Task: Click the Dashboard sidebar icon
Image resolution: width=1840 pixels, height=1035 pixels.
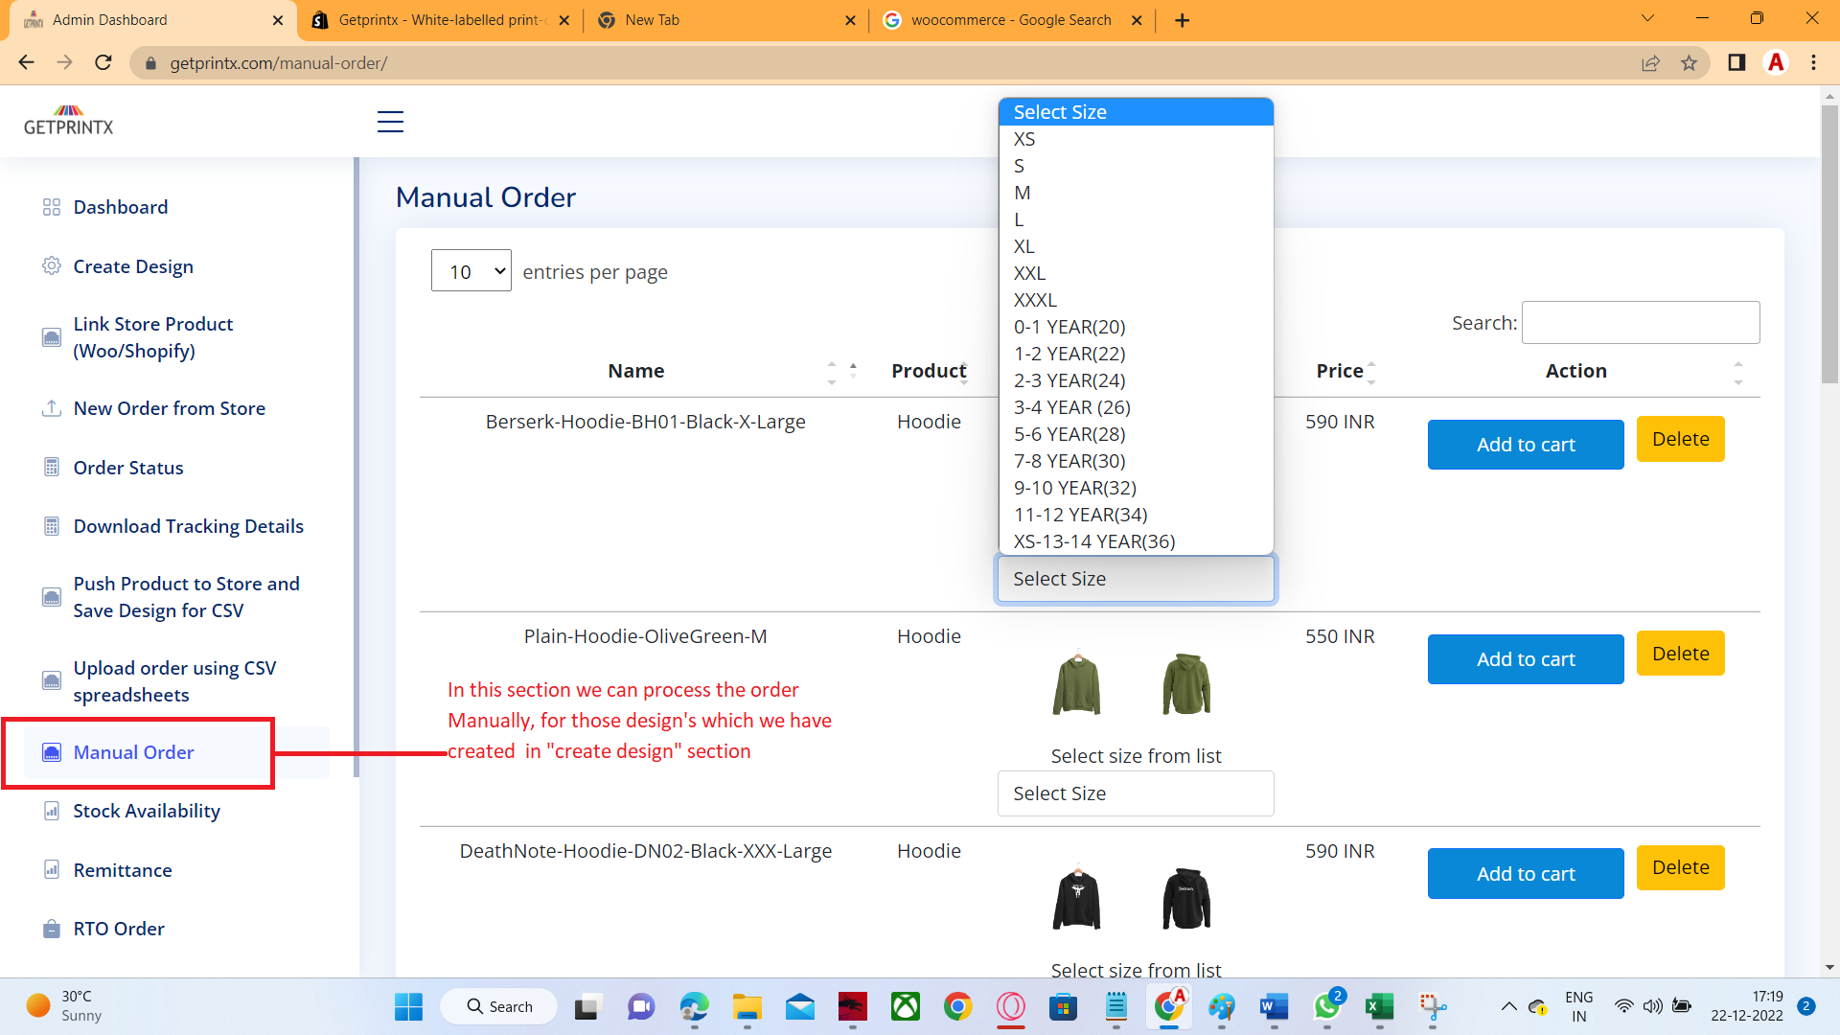Action: (x=52, y=207)
